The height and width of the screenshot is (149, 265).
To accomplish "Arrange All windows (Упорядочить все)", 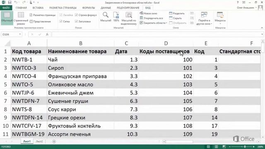I will [x=152, y=18].
